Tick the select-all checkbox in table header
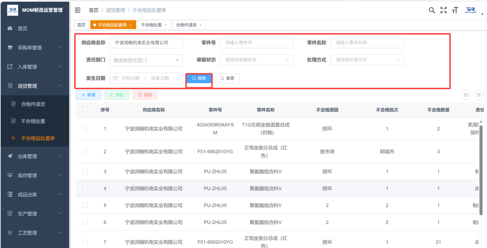The image size is (487, 248). click(x=85, y=110)
